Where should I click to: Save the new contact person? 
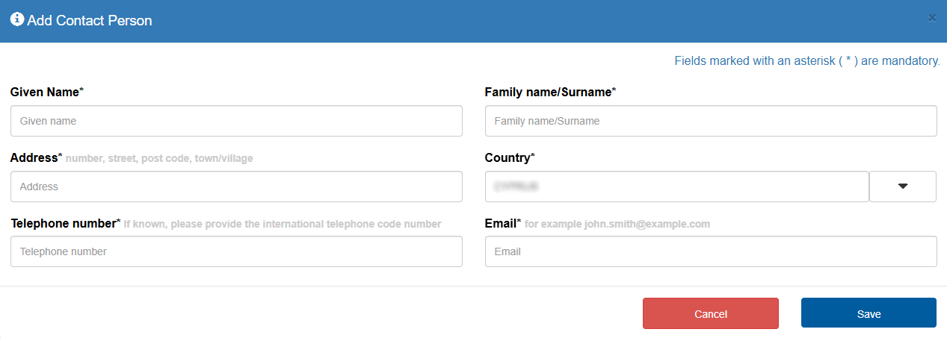pos(869,313)
